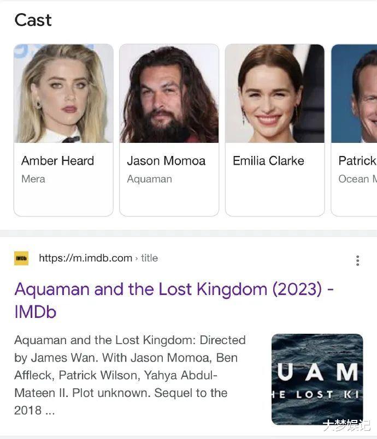Select the Jason Momoa name label

pos(166,161)
